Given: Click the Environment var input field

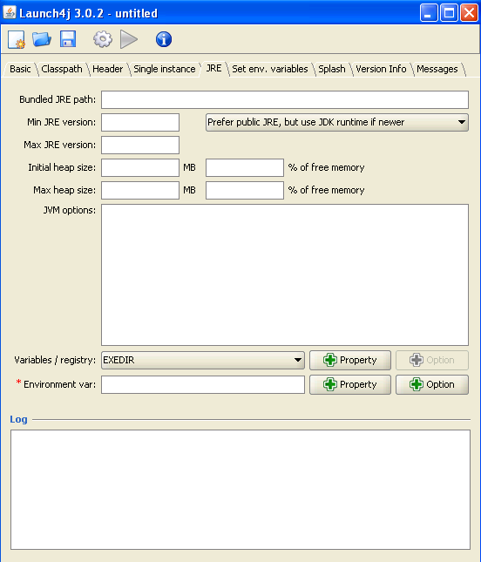Looking at the screenshot, I should [x=203, y=384].
